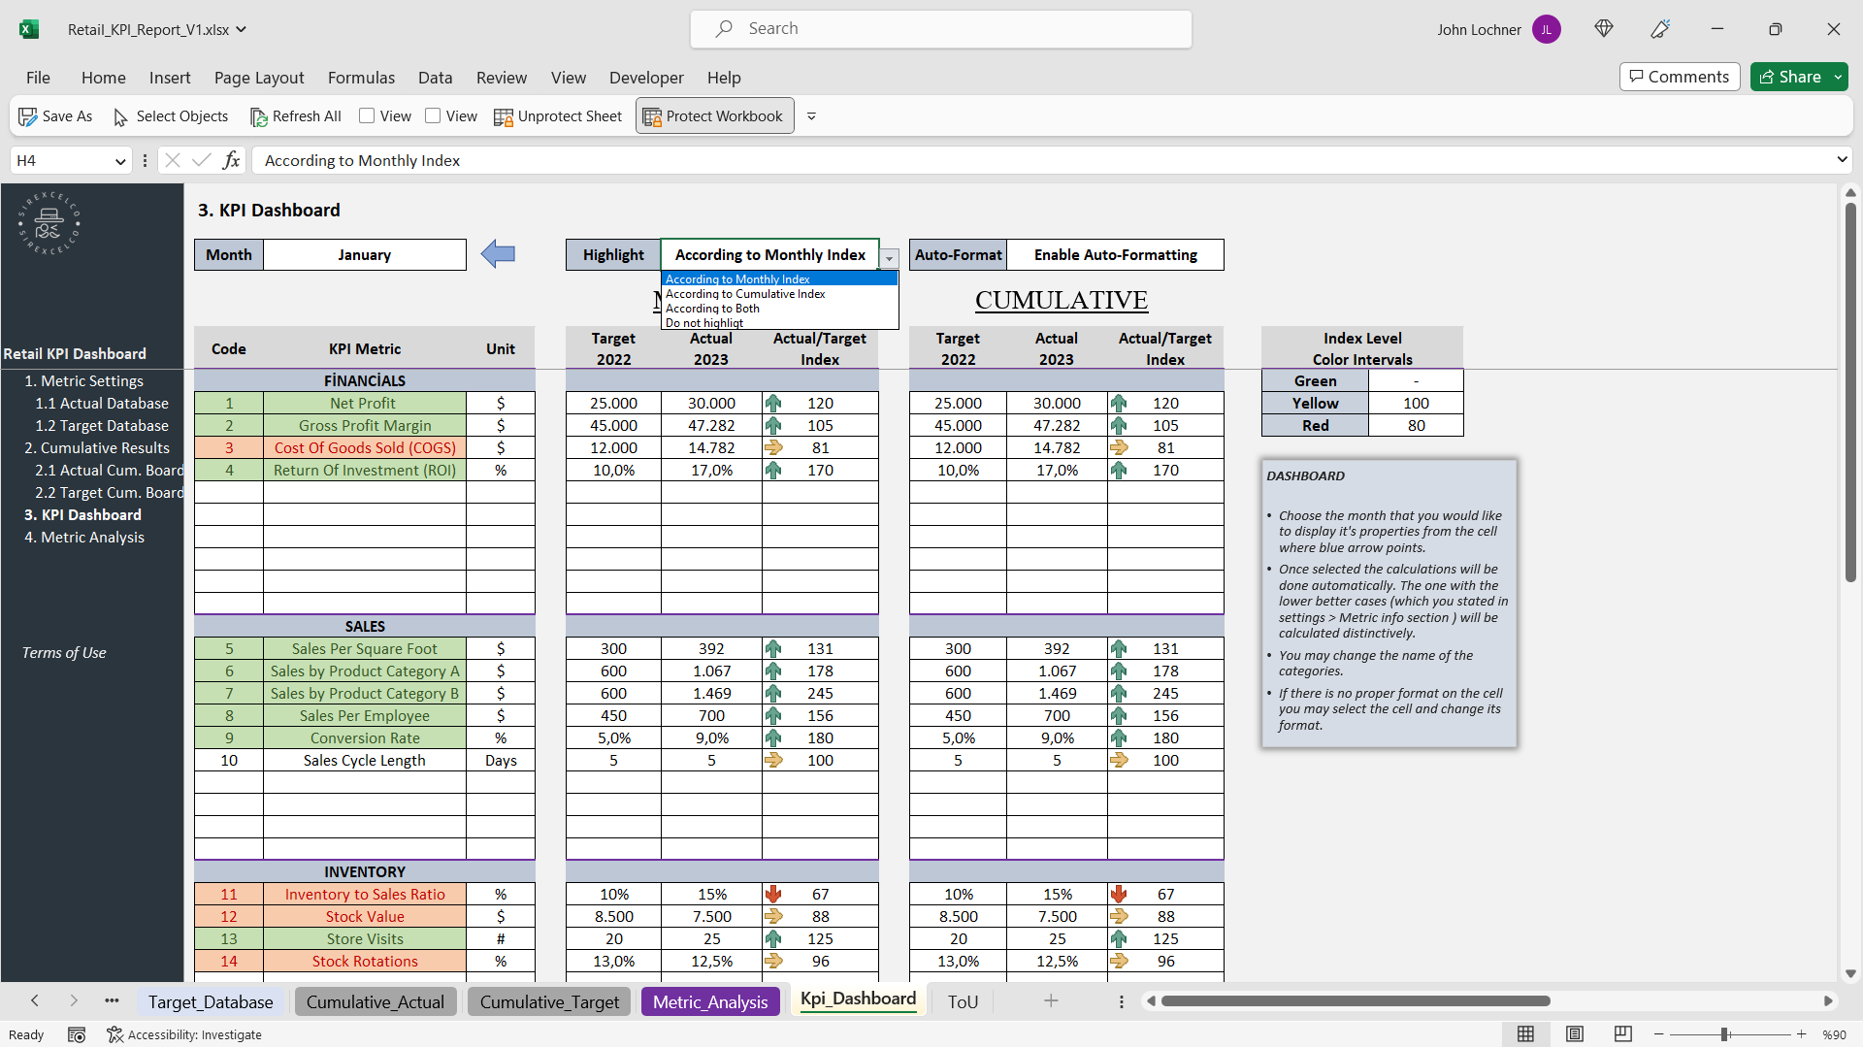Screen dimensions: 1863x1048
Task: Click the vertical scrollbar thumb
Action: coord(1850,393)
